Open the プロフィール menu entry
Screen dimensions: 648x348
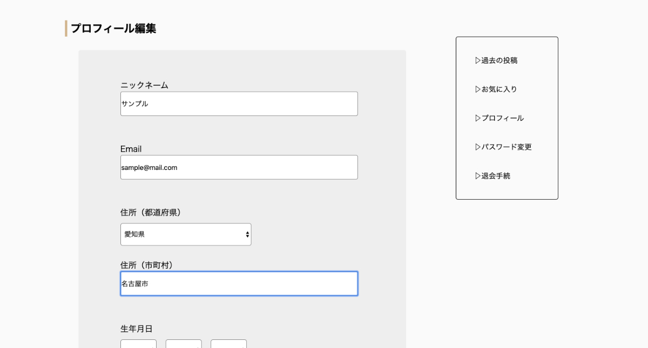(x=503, y=118)
